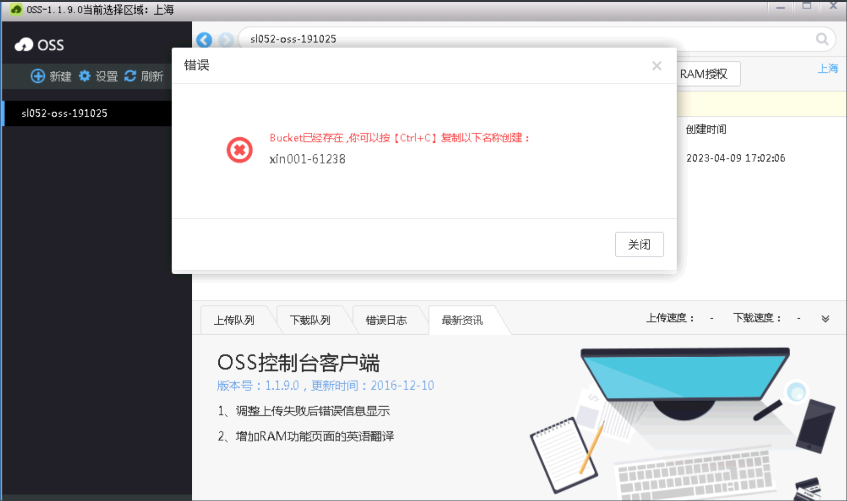The width and height of the screenshot is (847, 501).
Task: Click the 刷新 refresh icon
Action: (x=130, y=76)
